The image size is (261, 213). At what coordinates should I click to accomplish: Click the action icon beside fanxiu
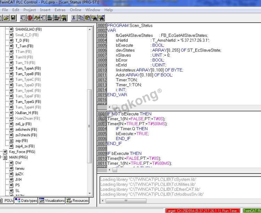coord(11,169)
